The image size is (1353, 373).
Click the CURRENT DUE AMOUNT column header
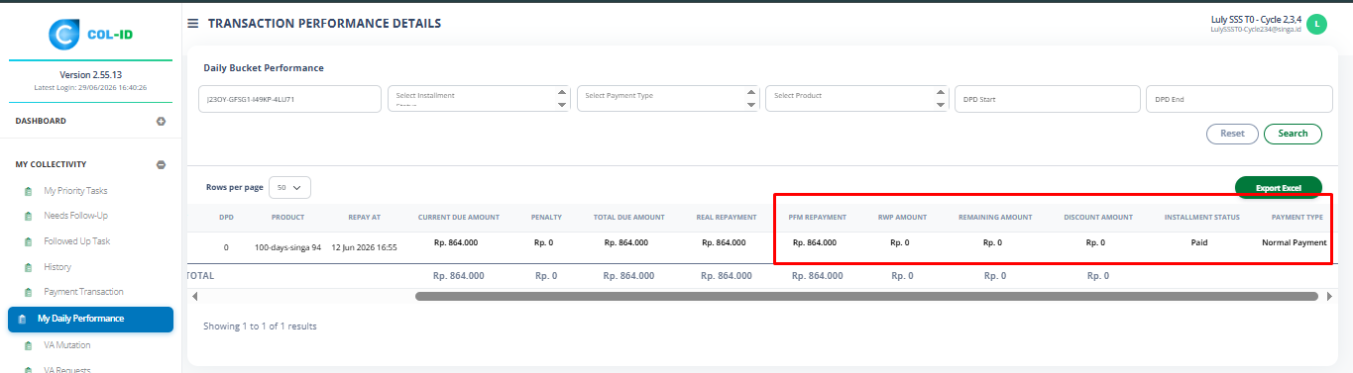[x=458, y=217]
